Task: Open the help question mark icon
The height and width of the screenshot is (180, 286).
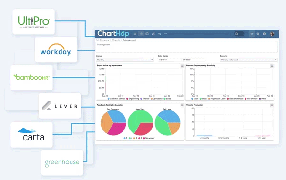Action: (264, 34)
